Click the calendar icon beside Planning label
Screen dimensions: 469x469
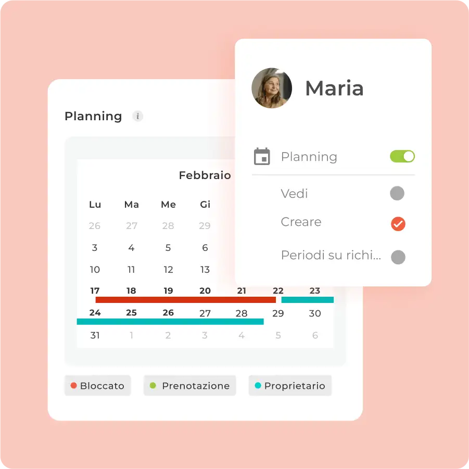pos(262,156)
